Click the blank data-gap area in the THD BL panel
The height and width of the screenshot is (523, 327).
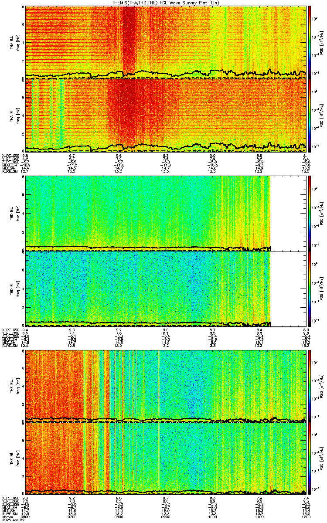coord(289,213)
